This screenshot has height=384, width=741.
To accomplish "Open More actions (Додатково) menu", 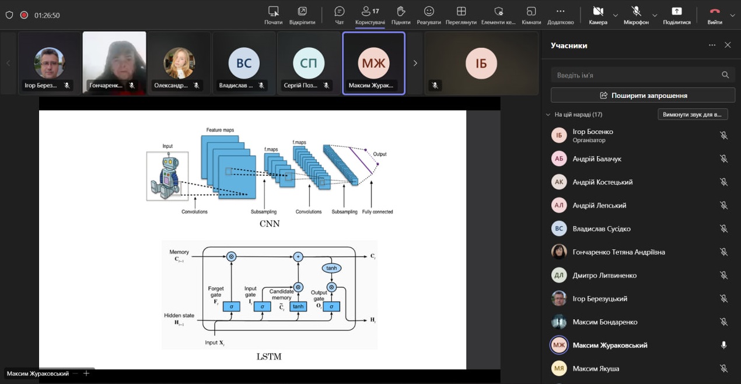I will [560, 12].
